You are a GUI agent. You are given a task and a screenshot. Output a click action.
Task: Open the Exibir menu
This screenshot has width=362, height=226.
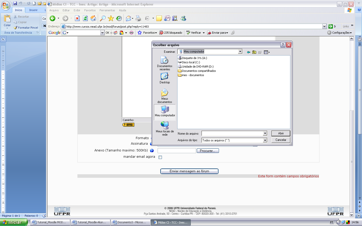pos(77,10)
